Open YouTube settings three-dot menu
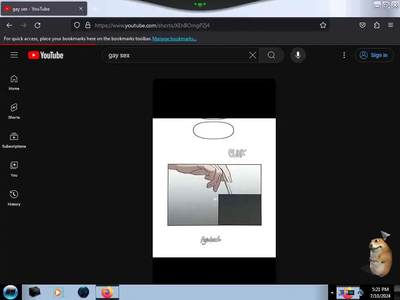 tap(344, 55)
